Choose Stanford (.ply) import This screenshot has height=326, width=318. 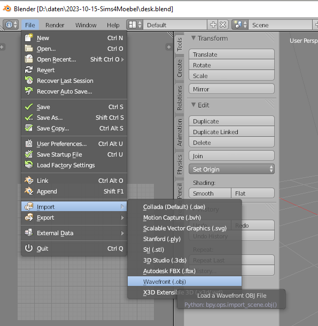185,239
